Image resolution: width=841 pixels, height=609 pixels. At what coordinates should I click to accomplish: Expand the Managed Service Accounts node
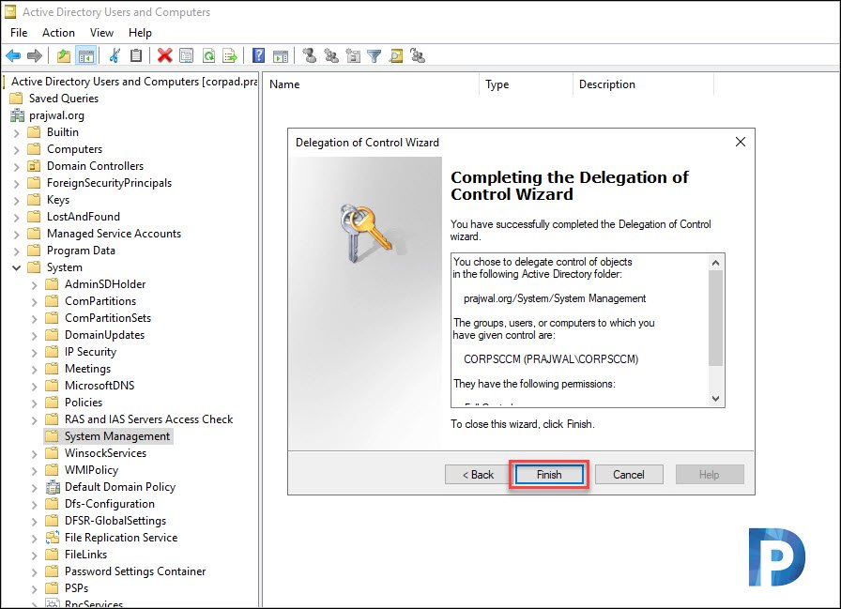(17, 234)
